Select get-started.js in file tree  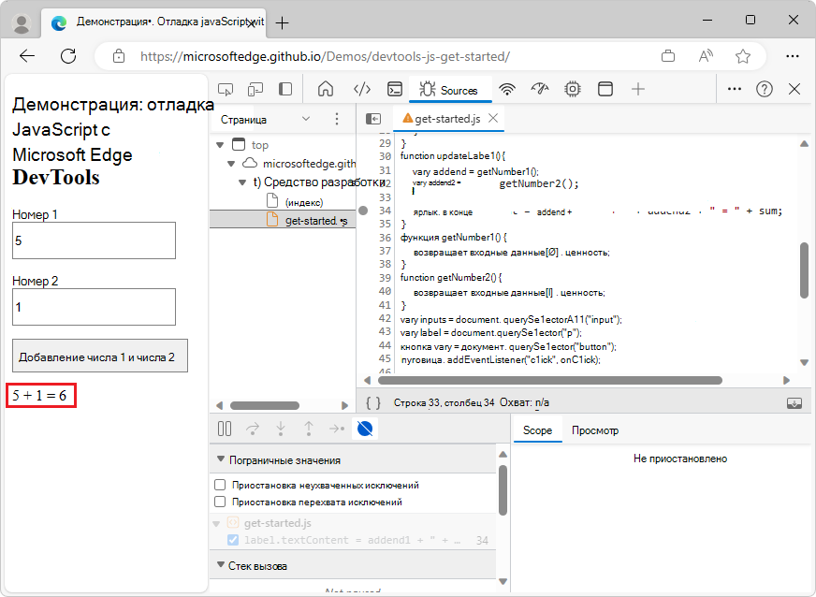[x=283, y=220]
